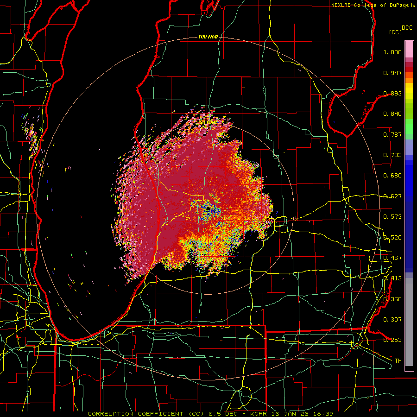Click the 0.573 scale value
Screen dimensions: 417x417
point(392,217)
